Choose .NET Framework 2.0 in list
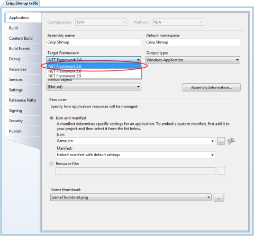 (94, 66)
